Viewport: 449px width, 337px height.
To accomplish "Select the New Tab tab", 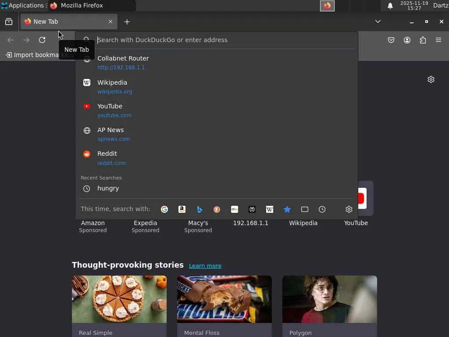I will point(69,22).
